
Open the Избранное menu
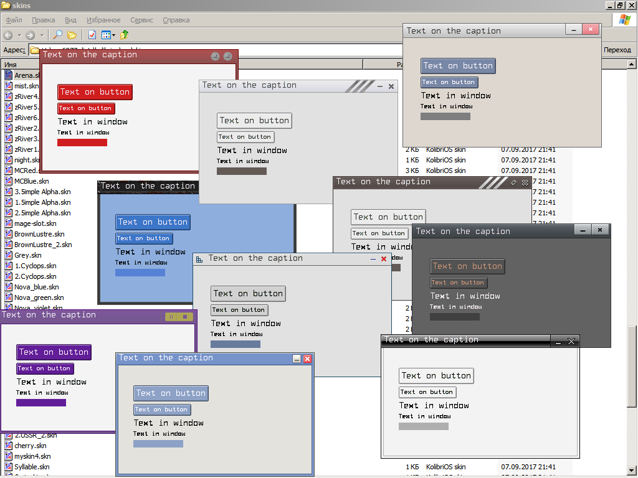click(103, 20)
